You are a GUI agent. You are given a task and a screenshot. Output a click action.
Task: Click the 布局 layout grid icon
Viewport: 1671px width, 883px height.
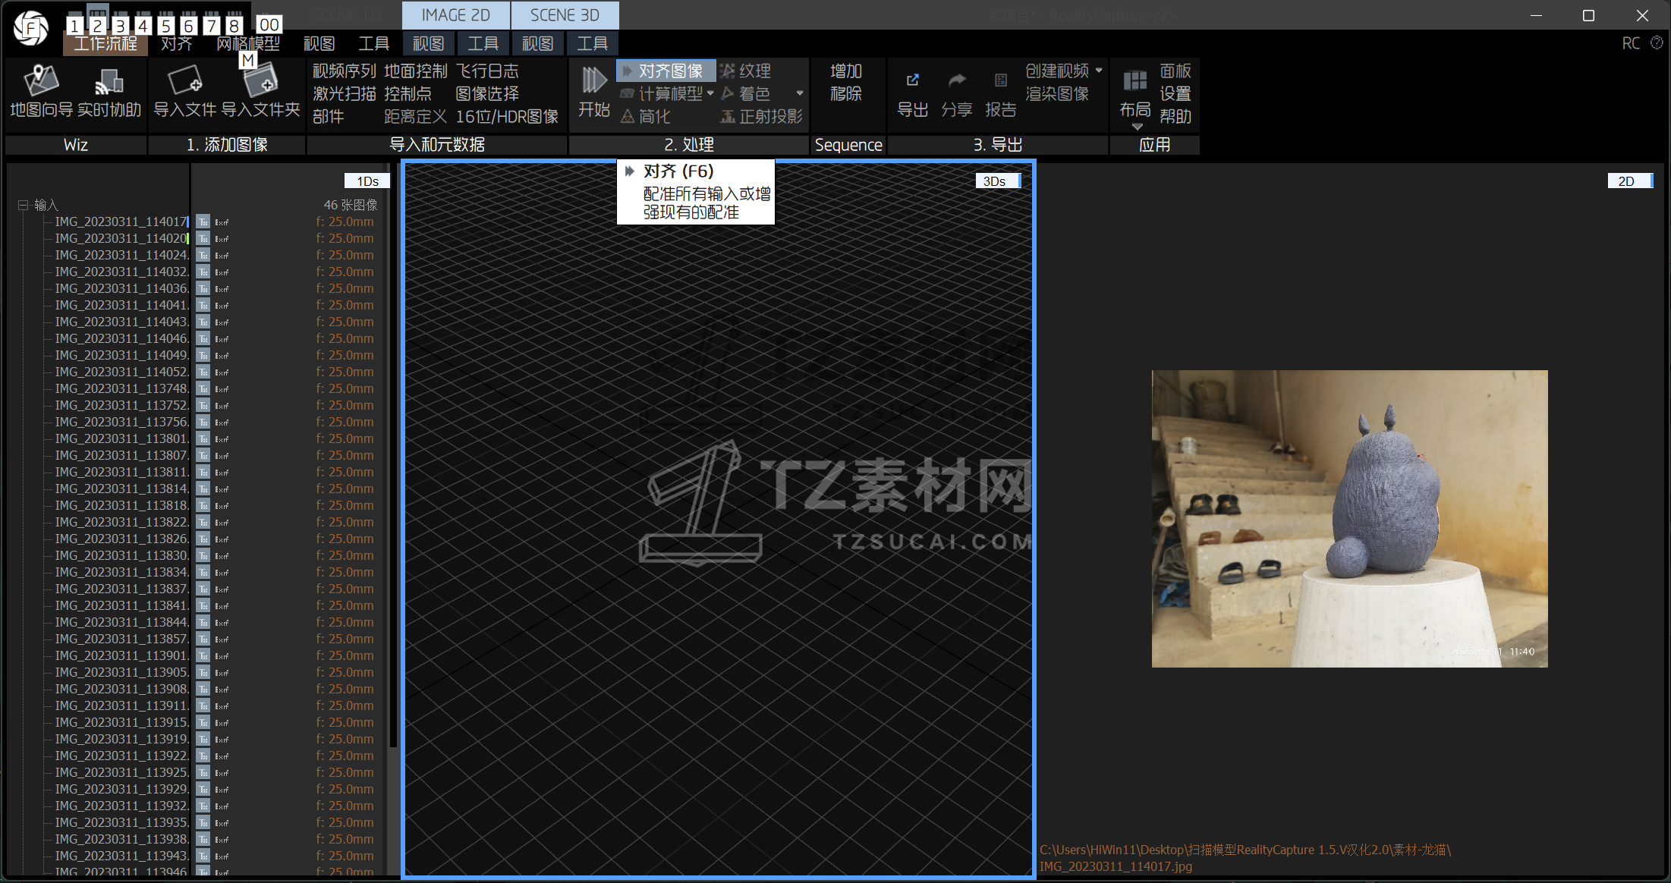[1135, 80]
